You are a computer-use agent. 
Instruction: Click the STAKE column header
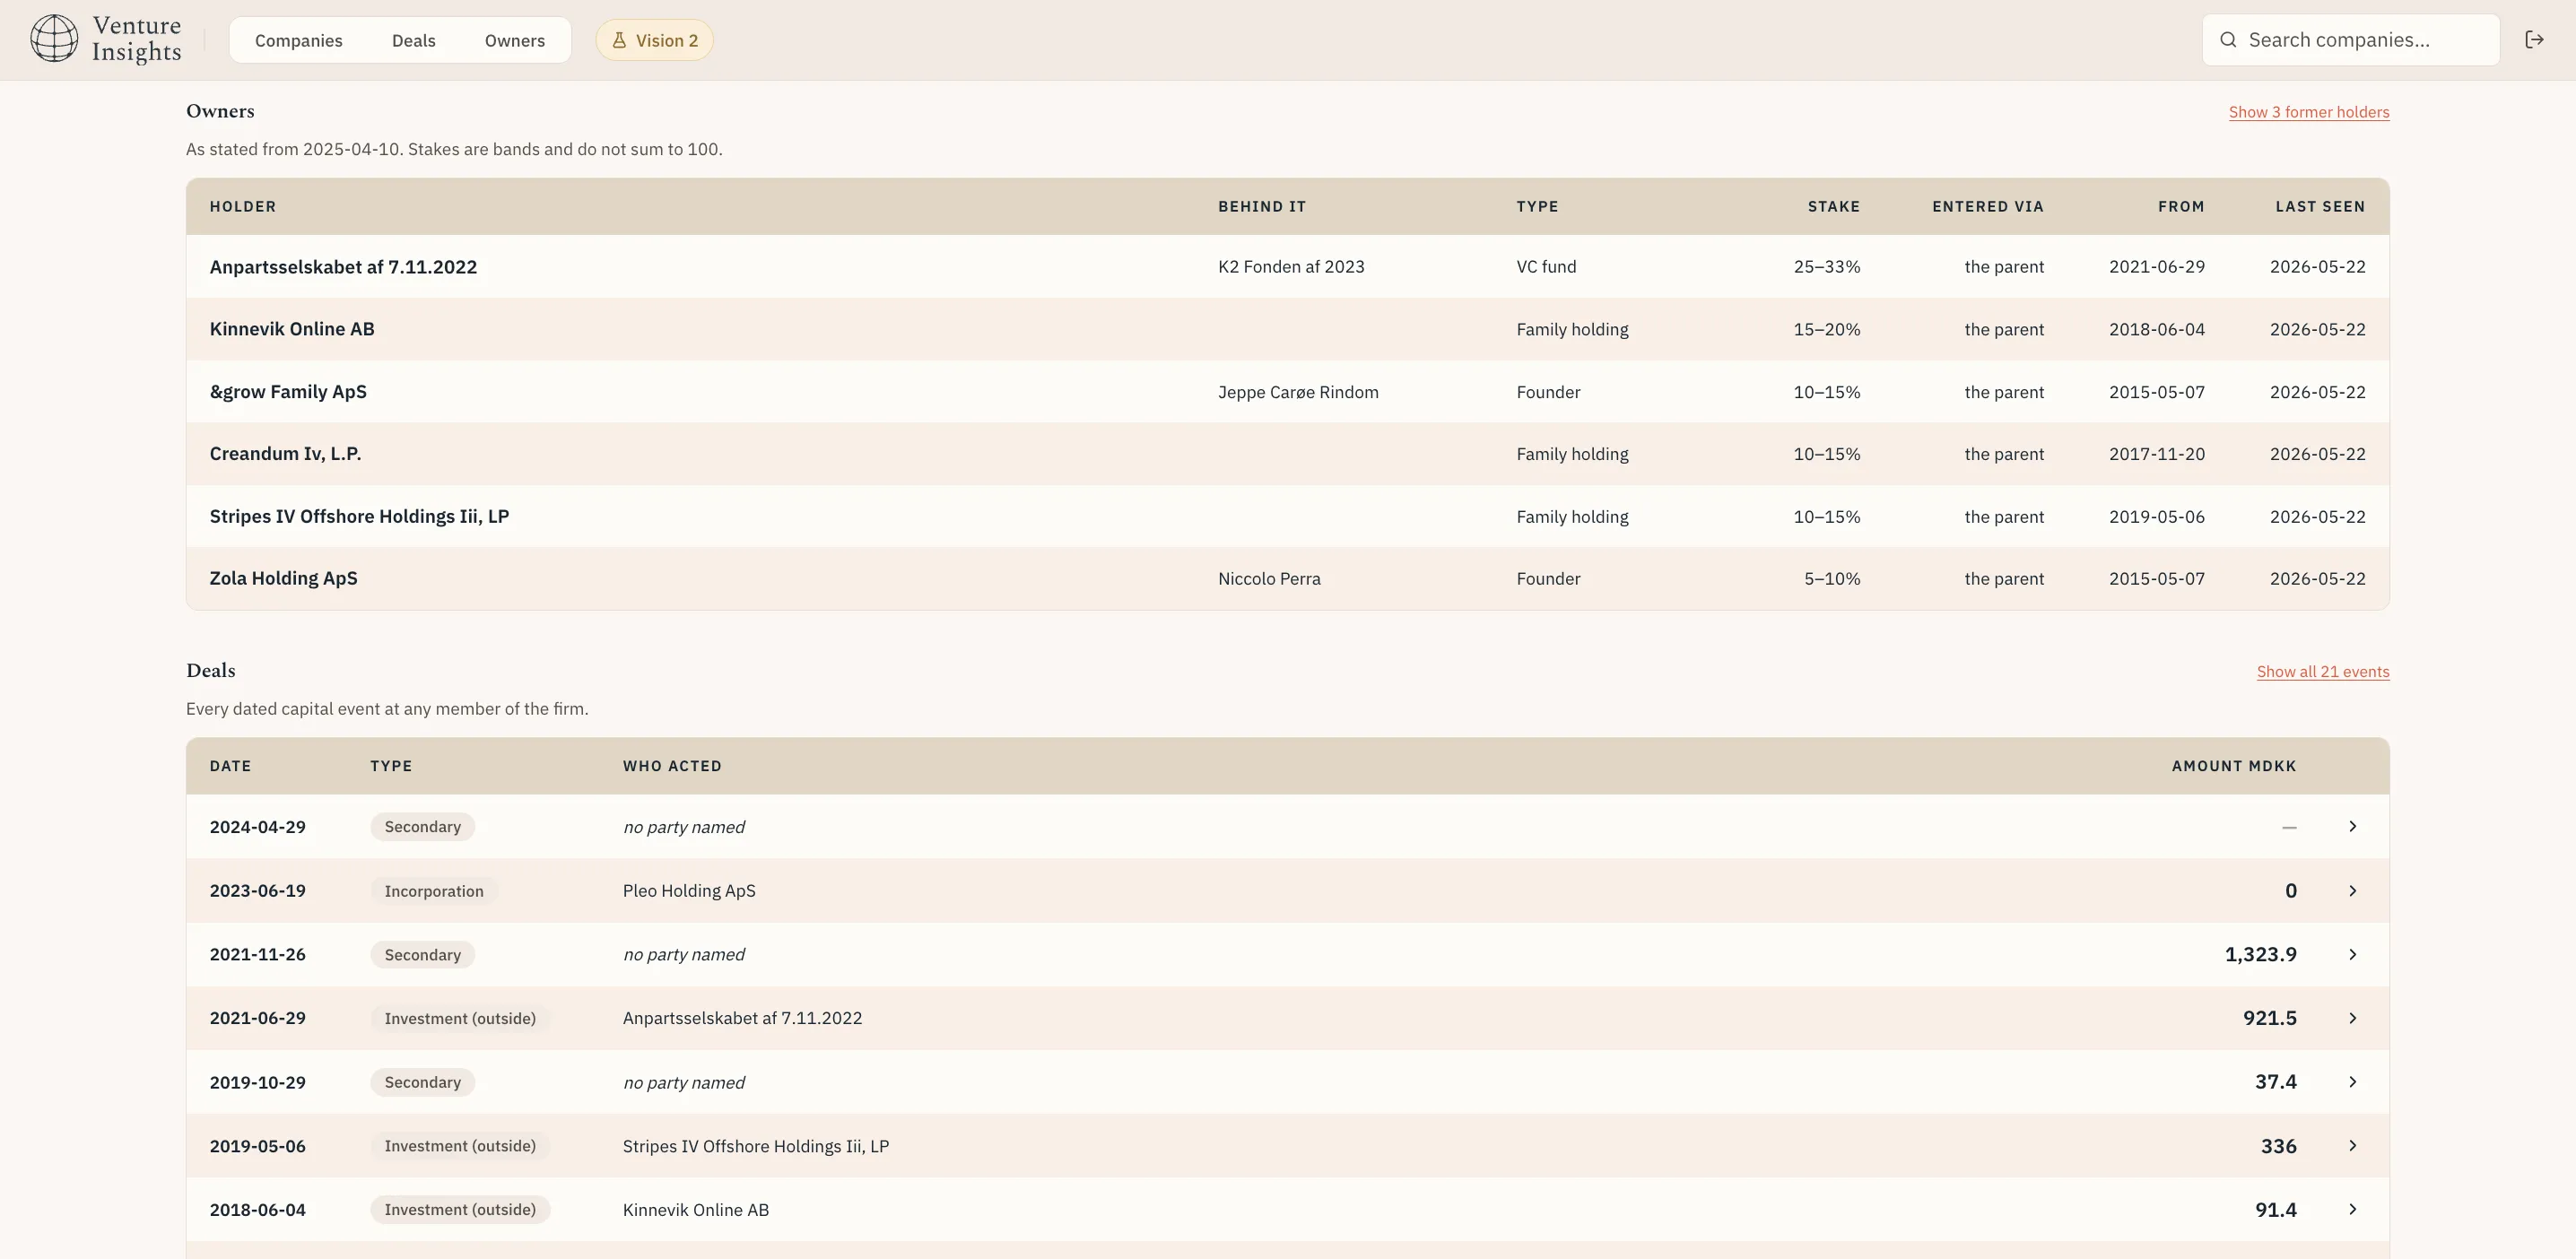click(x=1834, y=207)
